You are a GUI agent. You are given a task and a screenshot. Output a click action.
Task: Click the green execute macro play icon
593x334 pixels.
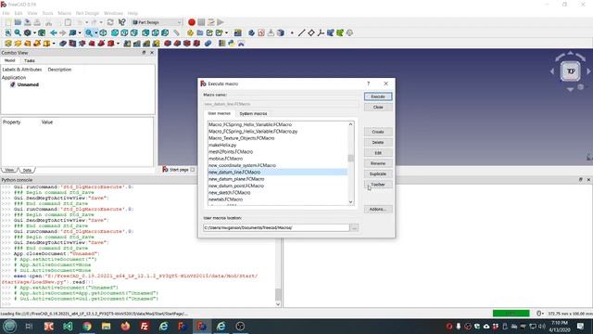[x=221, y=22]
